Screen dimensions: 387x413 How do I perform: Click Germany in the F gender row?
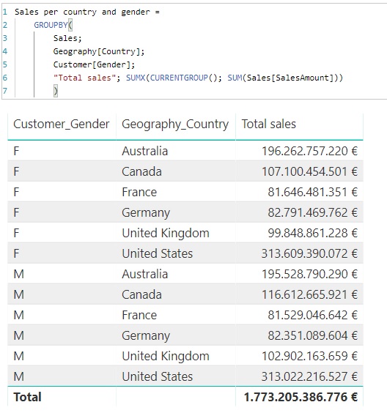click(146, 213)
